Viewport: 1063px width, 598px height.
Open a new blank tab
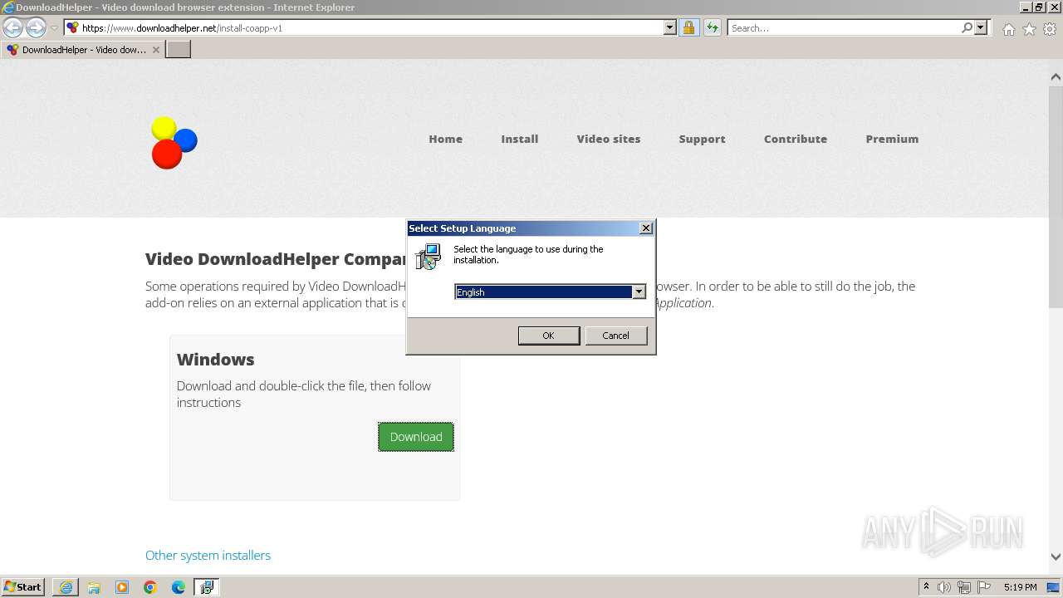[x=179, y=50]
